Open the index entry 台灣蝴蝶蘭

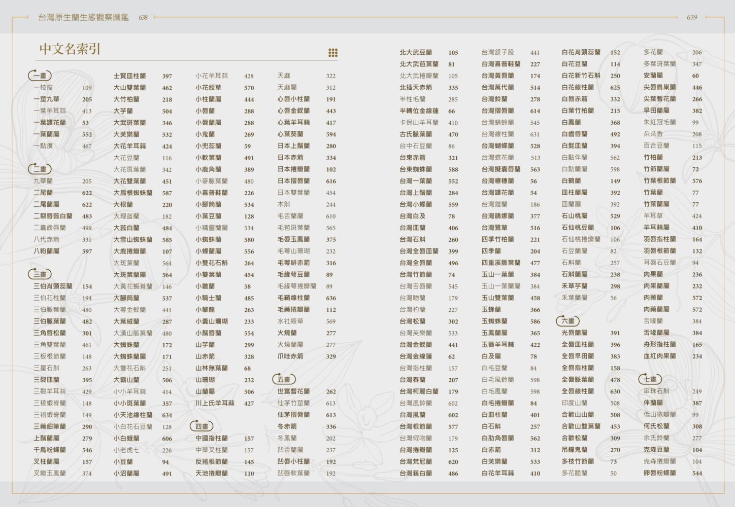pos(497,146)
